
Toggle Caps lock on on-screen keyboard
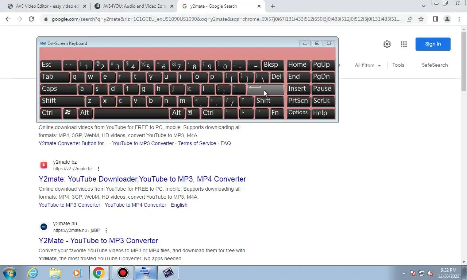[x=58, y=89]
